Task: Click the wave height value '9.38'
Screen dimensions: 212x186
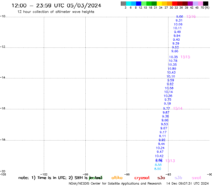Action: pyautogui.click(x=165, y=116)
